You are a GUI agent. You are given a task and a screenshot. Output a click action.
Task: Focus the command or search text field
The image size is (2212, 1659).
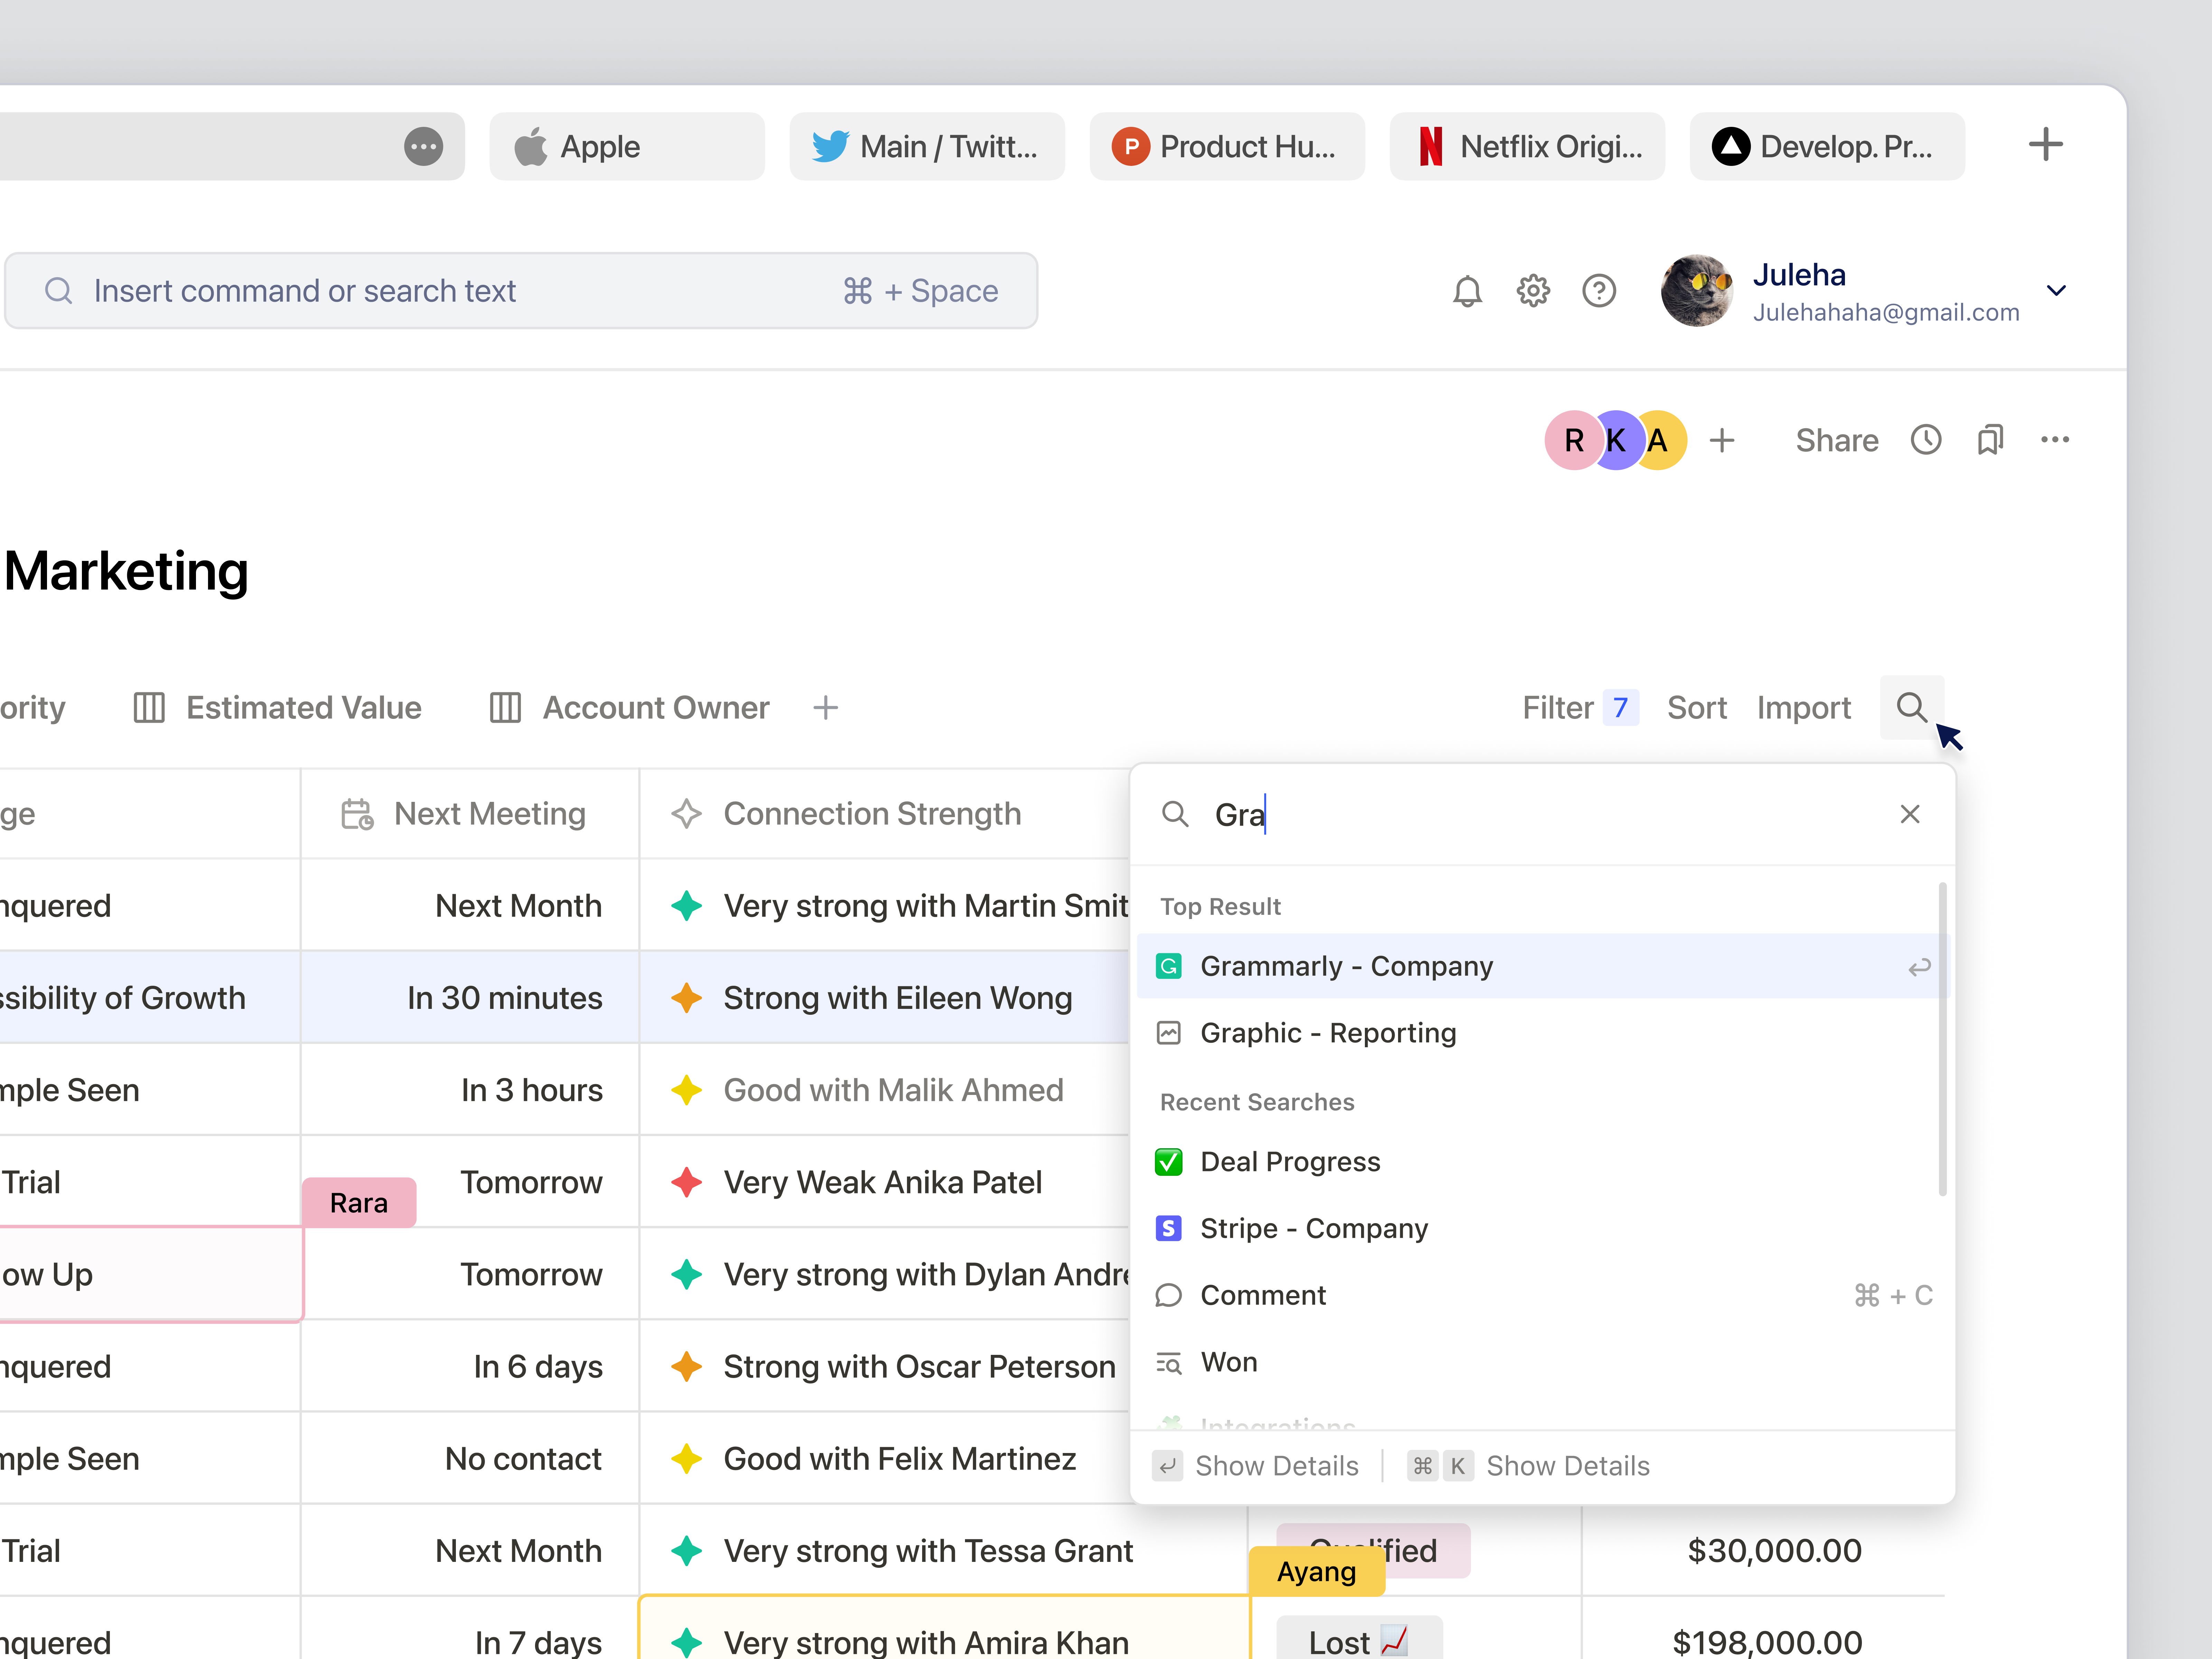tap(521, 291)
